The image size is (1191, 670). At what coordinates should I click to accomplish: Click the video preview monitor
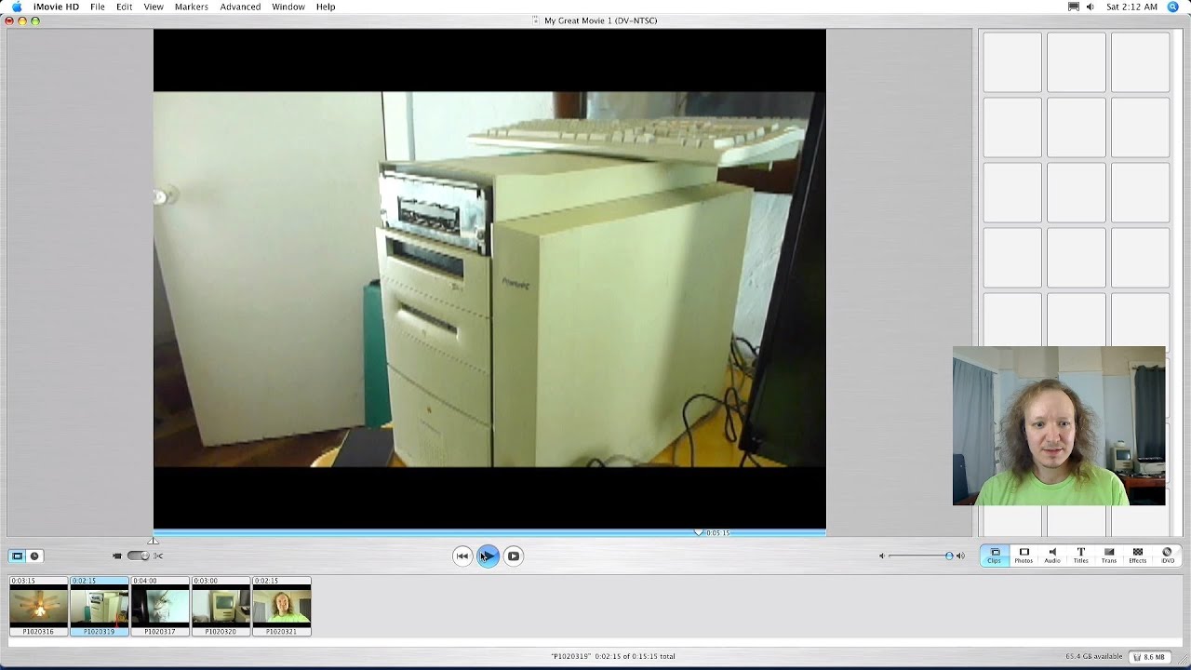(489, 278)
